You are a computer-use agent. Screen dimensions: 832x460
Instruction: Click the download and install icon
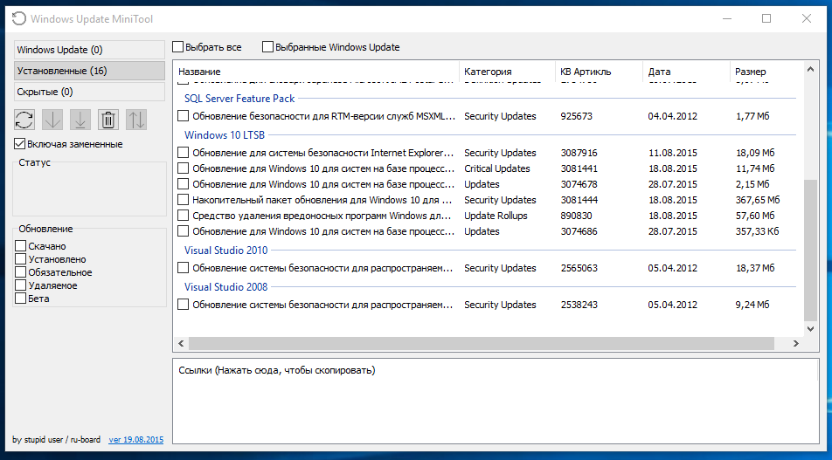click(80, 120)
